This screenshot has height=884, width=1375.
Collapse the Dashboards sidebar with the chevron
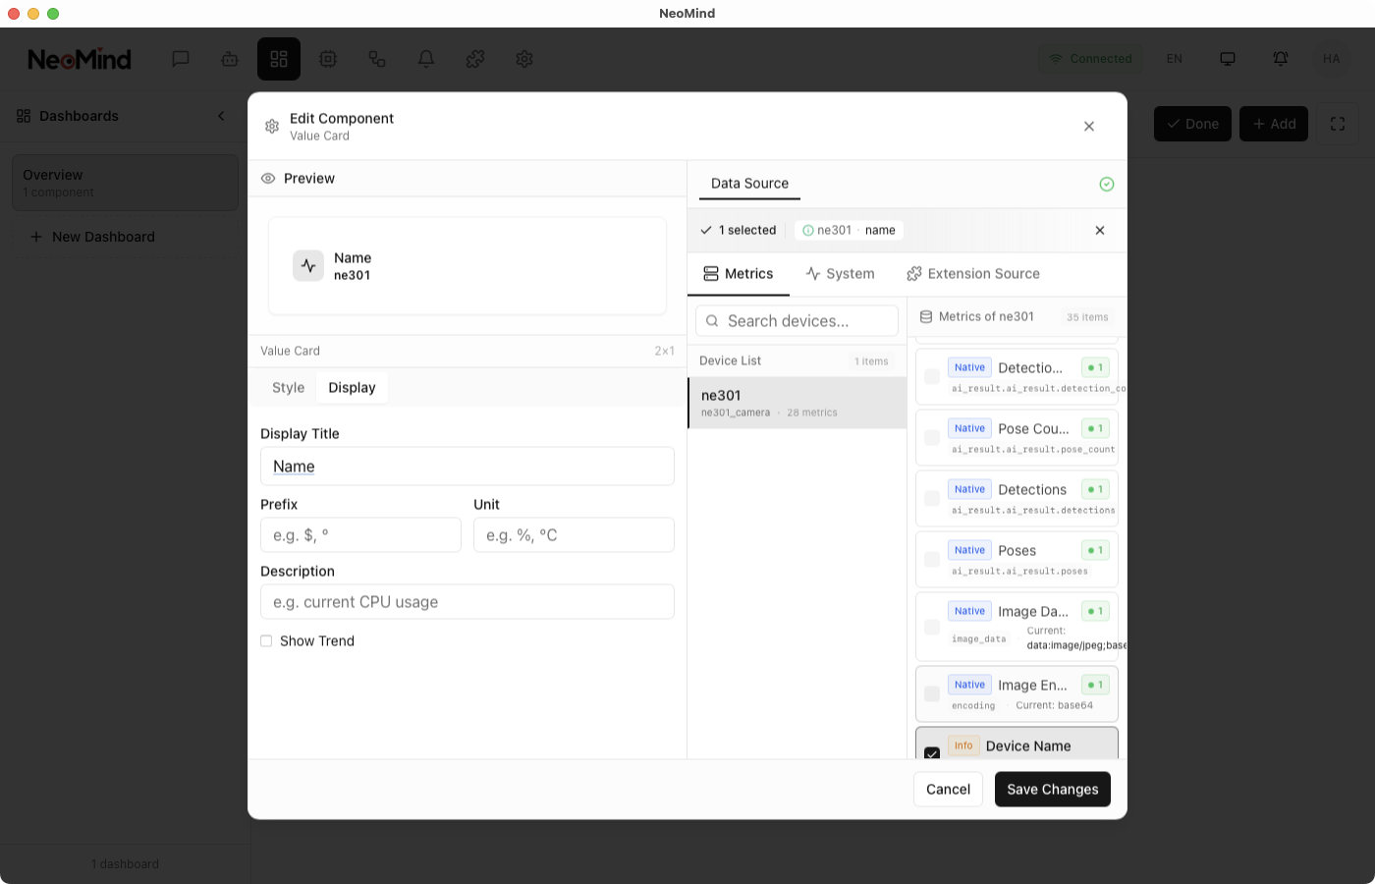[x=221, y=116]
